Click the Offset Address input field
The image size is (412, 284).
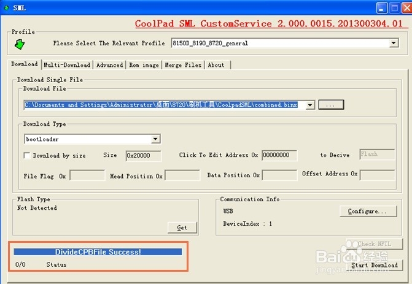click(377, 175)
